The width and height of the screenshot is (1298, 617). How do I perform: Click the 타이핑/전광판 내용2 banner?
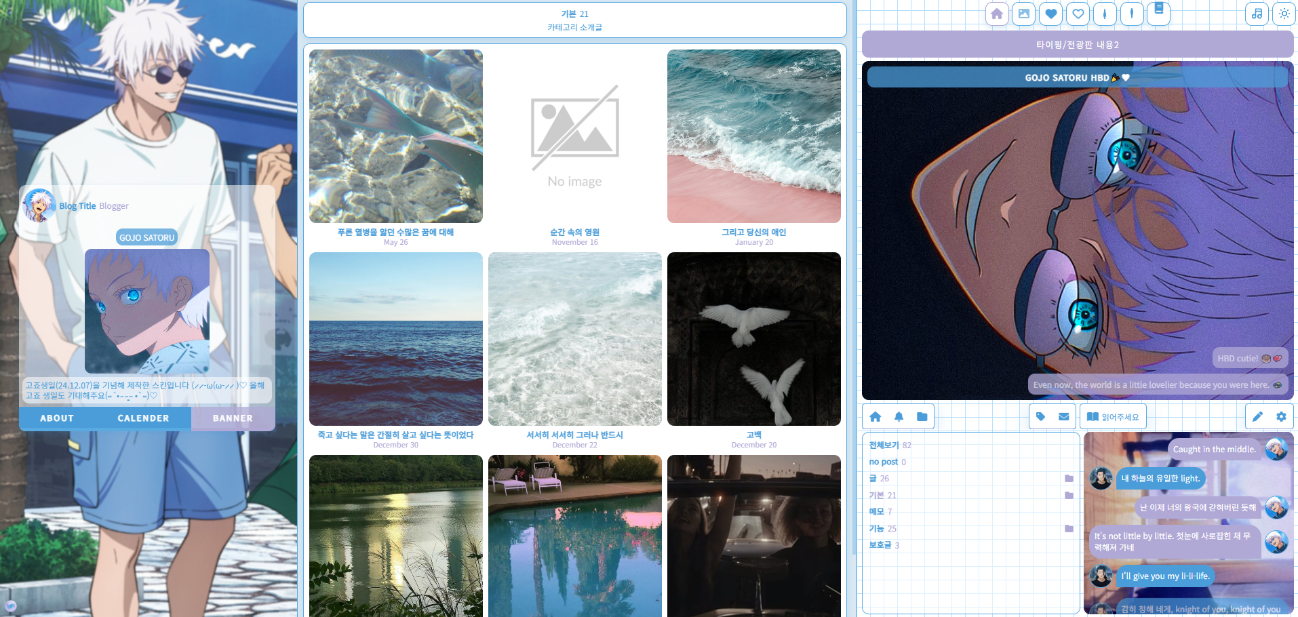click(x=1078, y=45)
